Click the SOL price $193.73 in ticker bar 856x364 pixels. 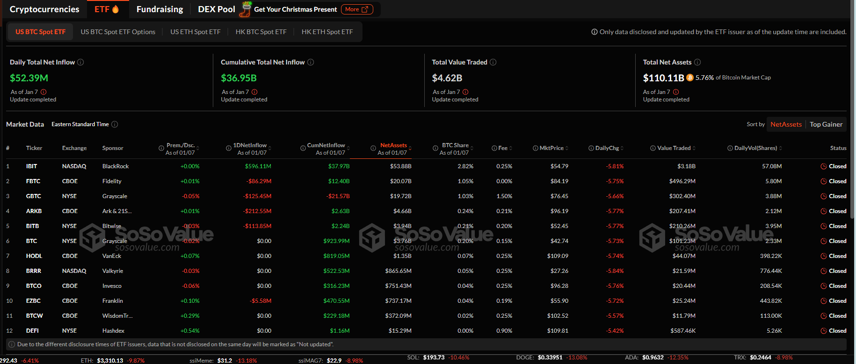tap(434, 357)
